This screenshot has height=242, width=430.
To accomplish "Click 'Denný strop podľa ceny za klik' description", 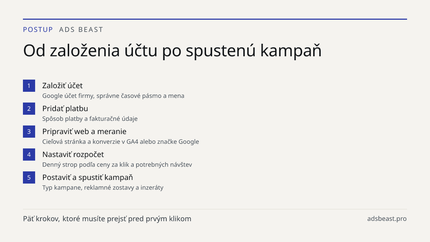I will (x=117, y=165).
